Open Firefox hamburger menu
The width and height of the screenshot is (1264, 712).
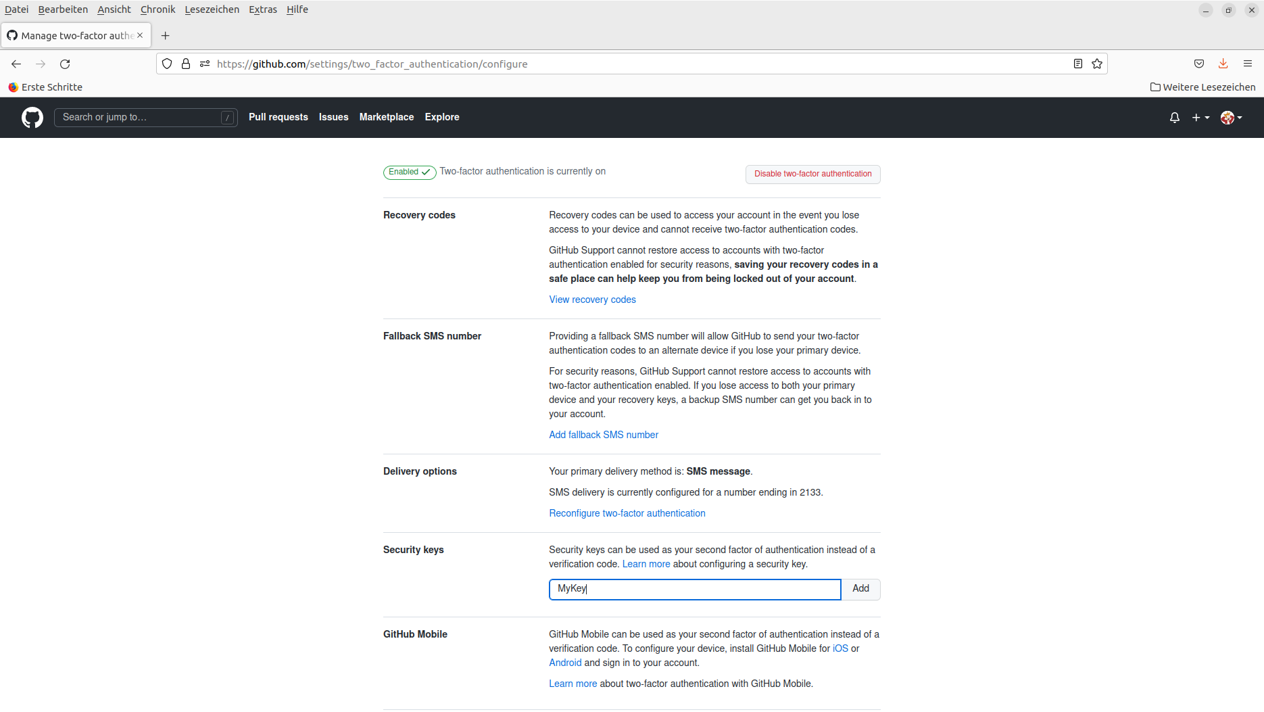[1248, 64]
